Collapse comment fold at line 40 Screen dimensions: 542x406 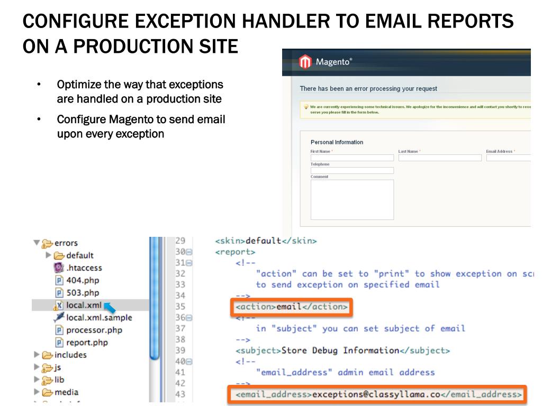[x=189, y=362]
